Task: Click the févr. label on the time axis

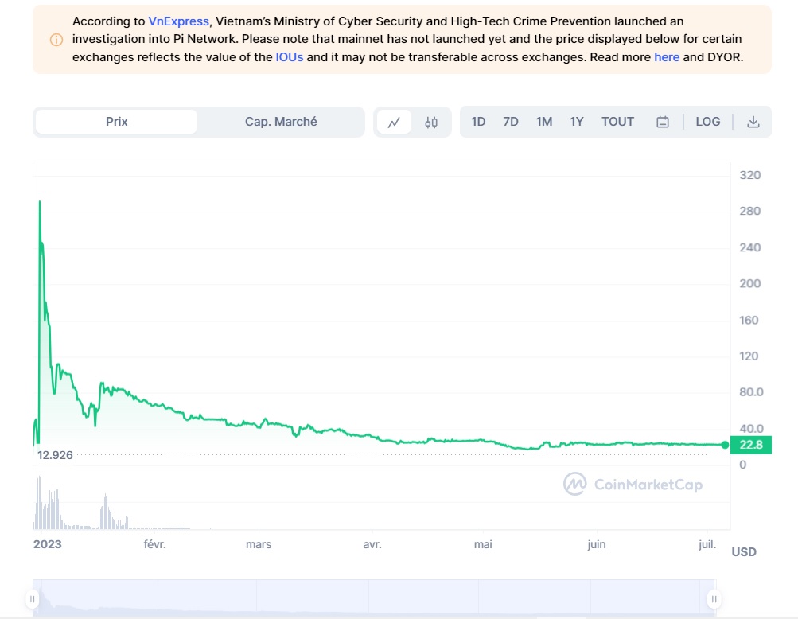Action: [154, 545]
